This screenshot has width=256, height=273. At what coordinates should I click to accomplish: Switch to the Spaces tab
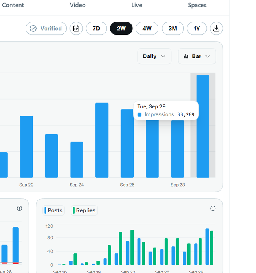pyautogui.click(x=197, y=5)
